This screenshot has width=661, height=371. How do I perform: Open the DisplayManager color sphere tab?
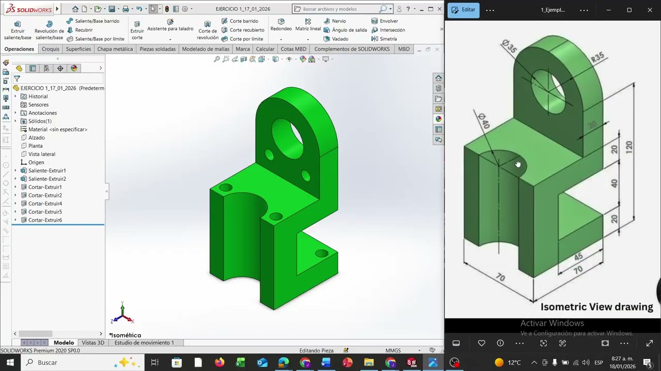[x=74, y=68]
